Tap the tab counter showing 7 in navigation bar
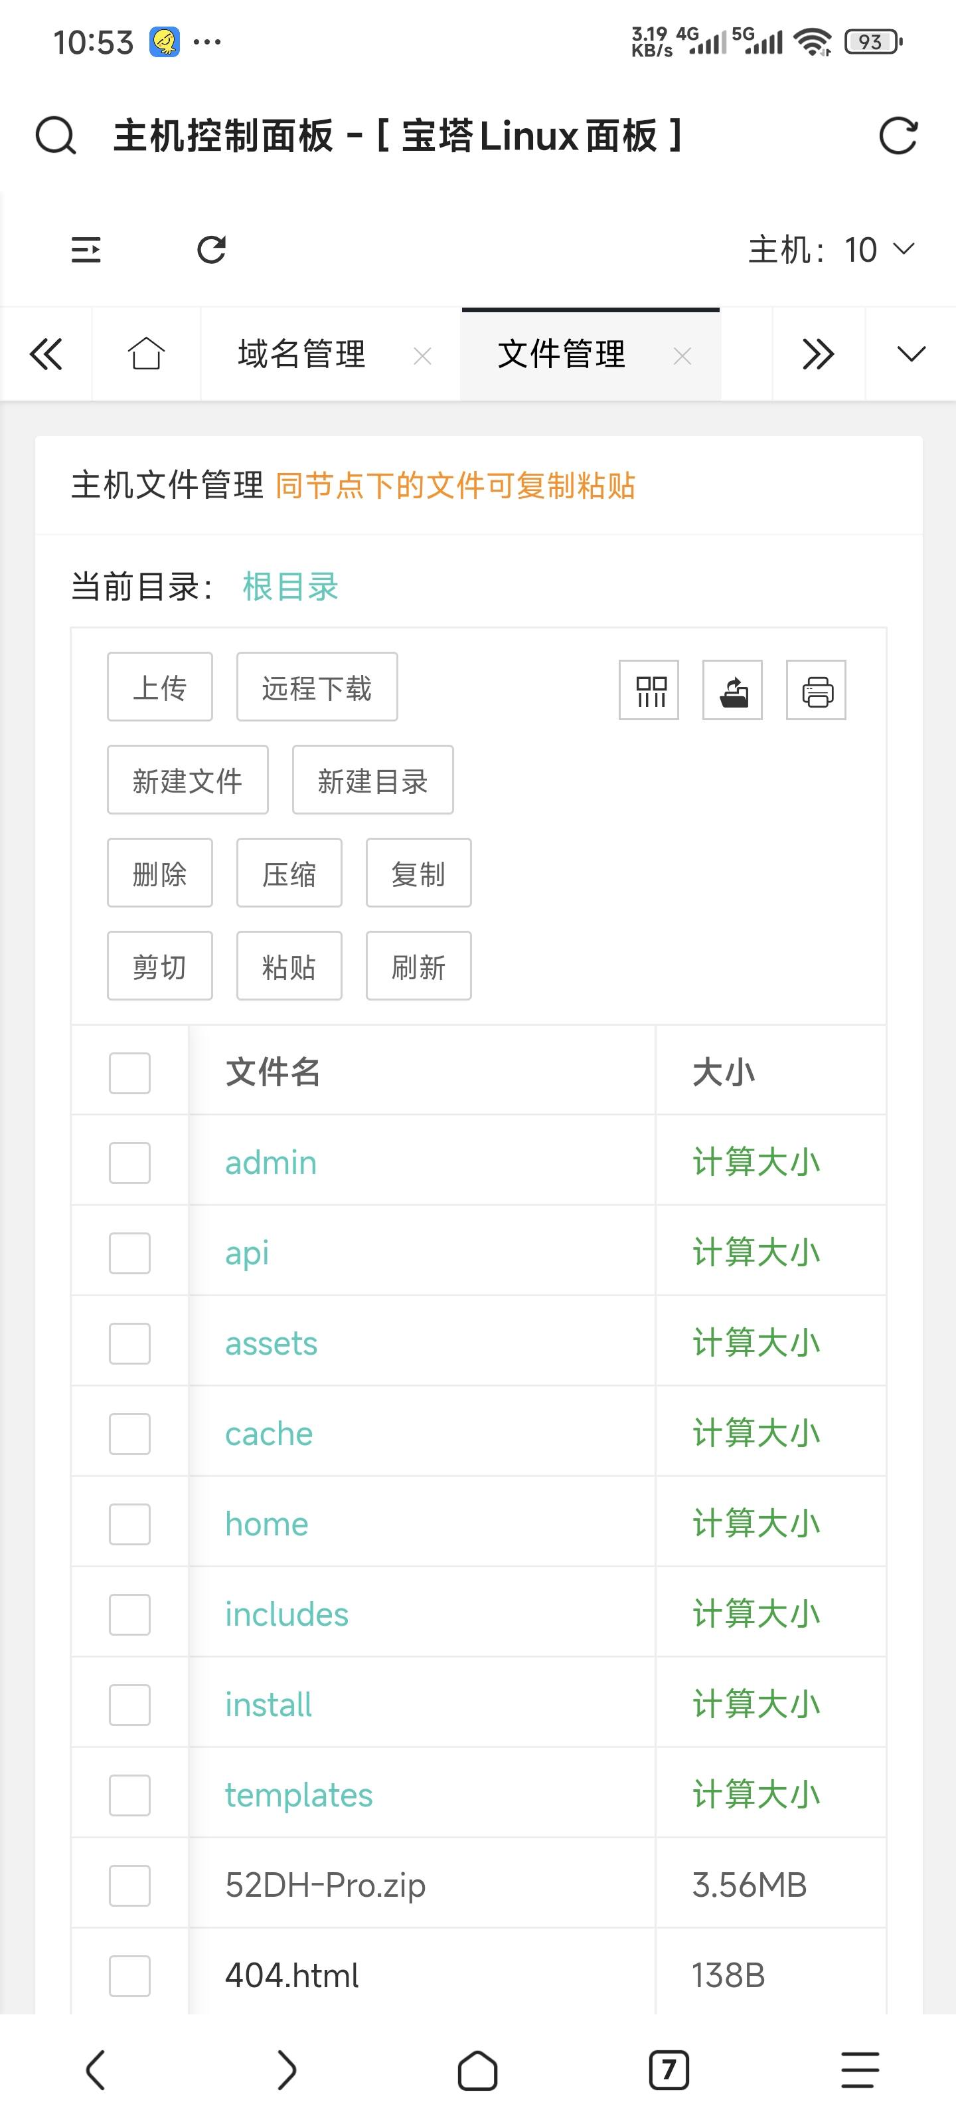 coord(669,2071)
